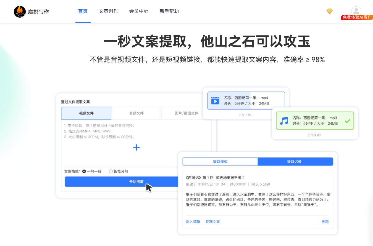Click the file link input area
The height and width of the screenshot is (246, 373).
click(x=136, y=143)
